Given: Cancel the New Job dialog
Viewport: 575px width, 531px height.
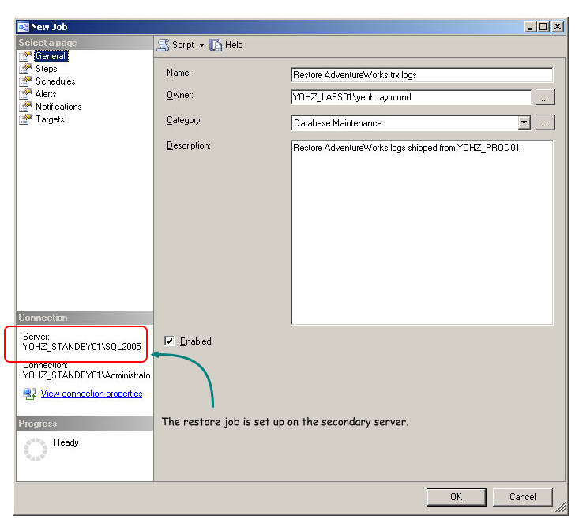Looking at the screenshot, I should click(522, 497).
